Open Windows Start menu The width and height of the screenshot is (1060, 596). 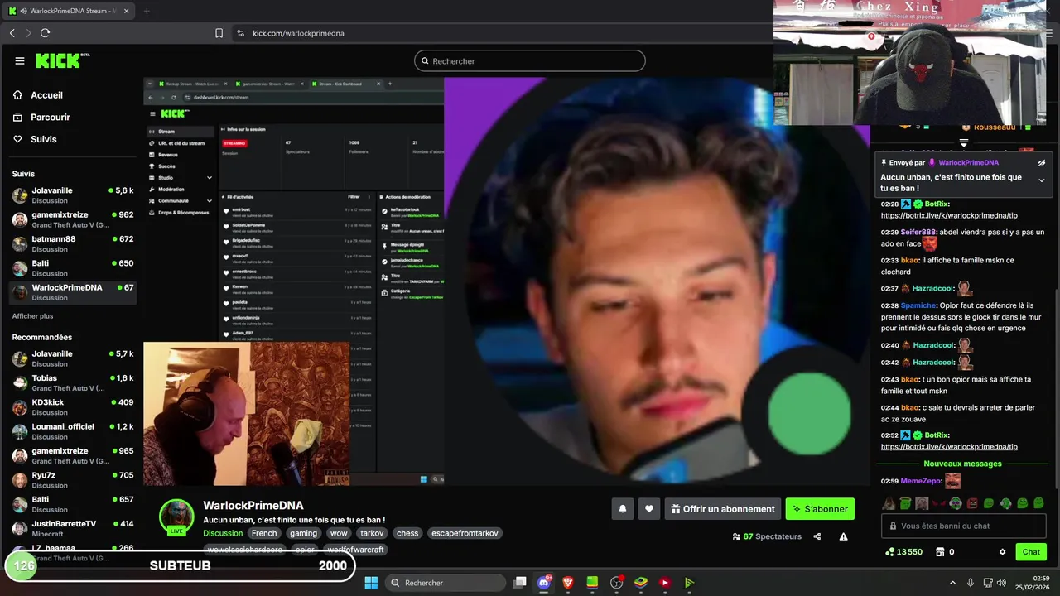[371, 583]
